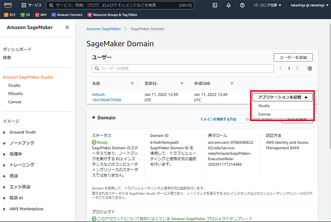Open Canvas in the sidebar
The height and width of the screenshot is (222, 331).
click(15, 102)
